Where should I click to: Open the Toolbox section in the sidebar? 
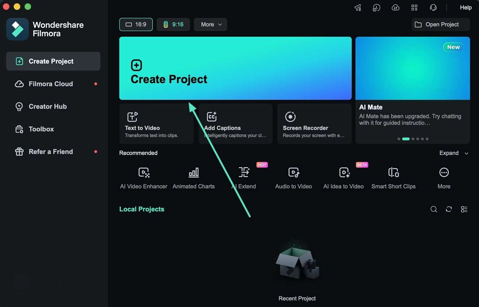[x=53, y=129]
